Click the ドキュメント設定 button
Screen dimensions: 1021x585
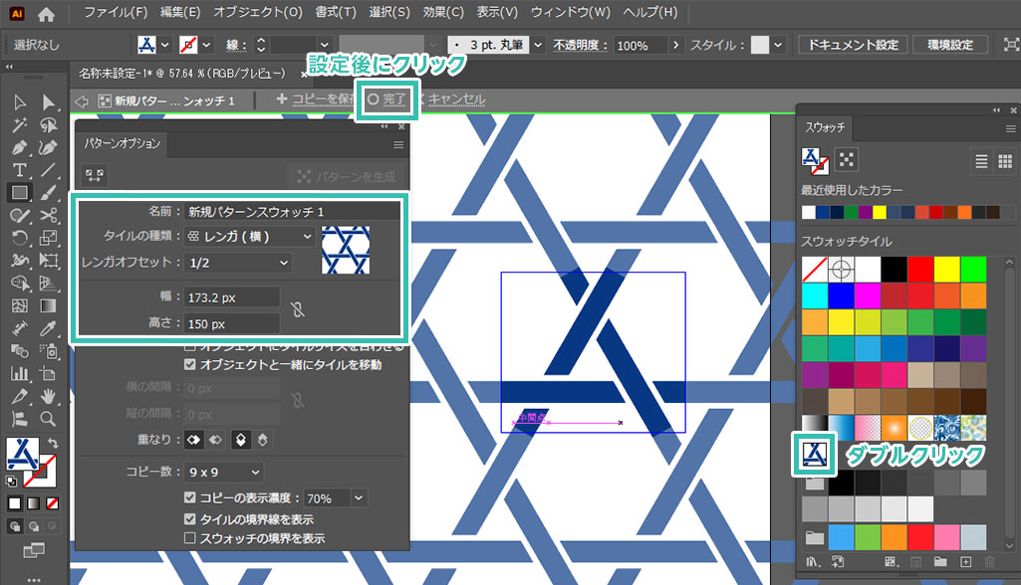[x=853, y=45]
